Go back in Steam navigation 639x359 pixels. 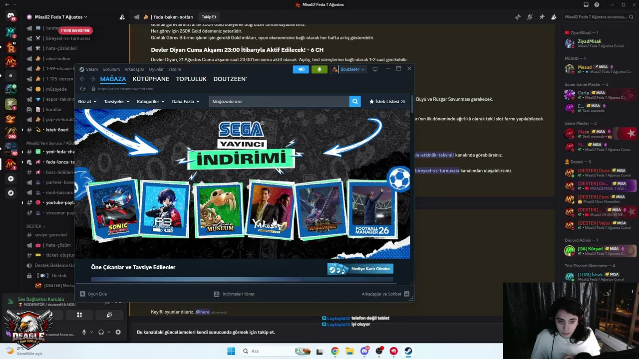[82, 79]
